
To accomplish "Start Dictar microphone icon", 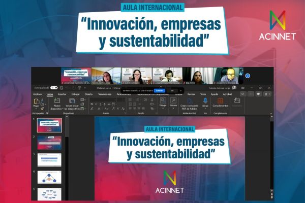I will click(205, 101).
